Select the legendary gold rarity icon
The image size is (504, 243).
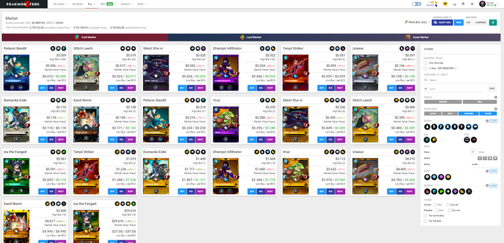448,177
